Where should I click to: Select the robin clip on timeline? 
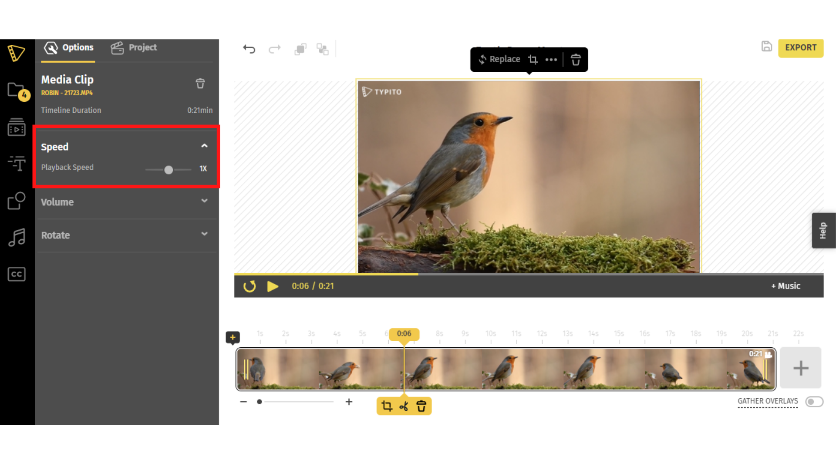pos(506,369)
